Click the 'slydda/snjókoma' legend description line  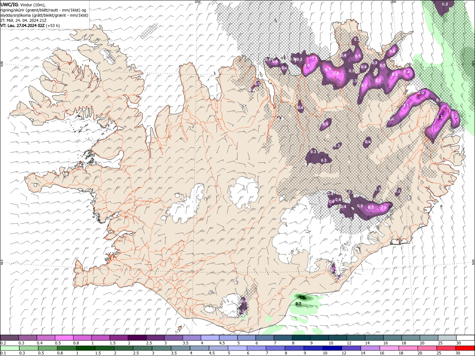pyautogui.click(x=44, y=15)
